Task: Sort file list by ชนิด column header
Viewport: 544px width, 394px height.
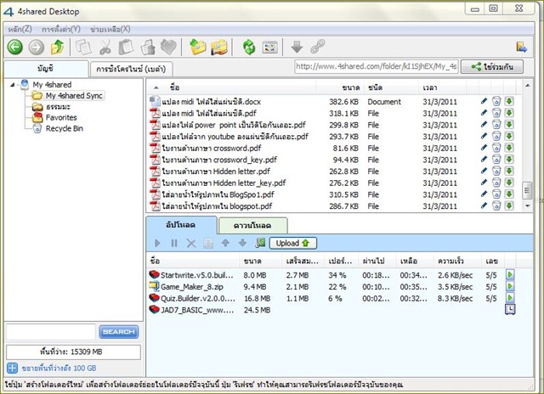Action: pos(391,87)
